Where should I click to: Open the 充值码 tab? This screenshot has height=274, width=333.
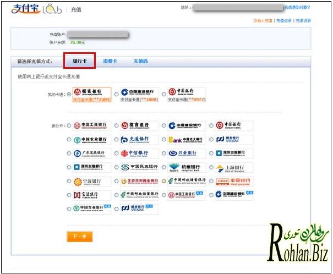click(140, 61)
